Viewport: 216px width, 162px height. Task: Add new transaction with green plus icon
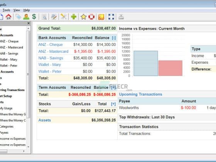[74, 17]
